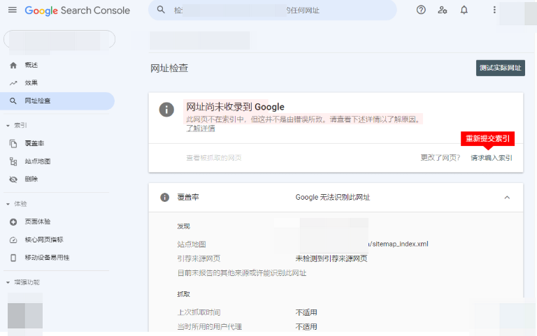Open the hamburger main menu
This screenshot has width=537, height=336.
click(13, 10)
